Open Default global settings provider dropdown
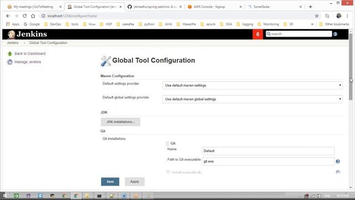Viewport: 355px width, 200px height. 252,99
